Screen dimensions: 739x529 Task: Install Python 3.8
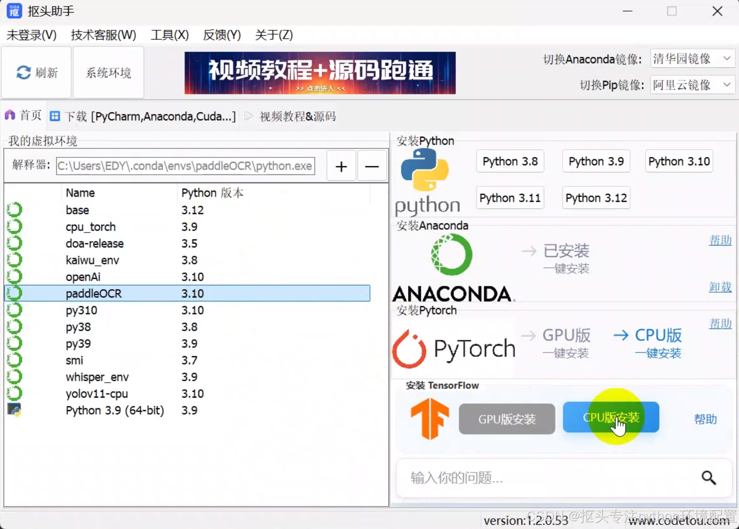coord(510,161)
